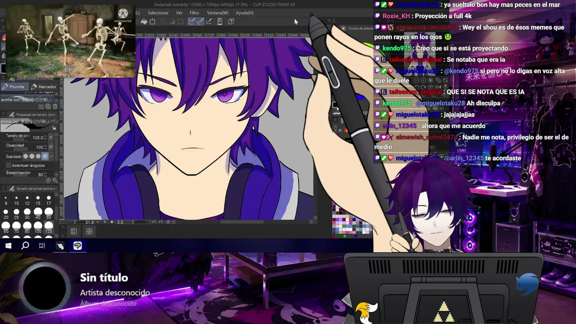576x324 pixels.
Task: Choose brush size preset 120
Action: point(49,228)
